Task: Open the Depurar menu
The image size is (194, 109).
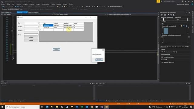Action: (32, 4)
